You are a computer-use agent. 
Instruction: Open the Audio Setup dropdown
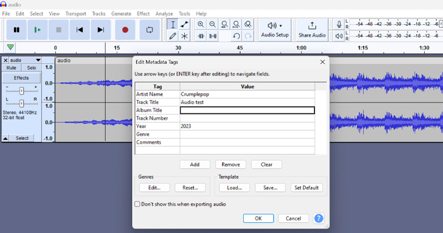(x=275, y=30)
